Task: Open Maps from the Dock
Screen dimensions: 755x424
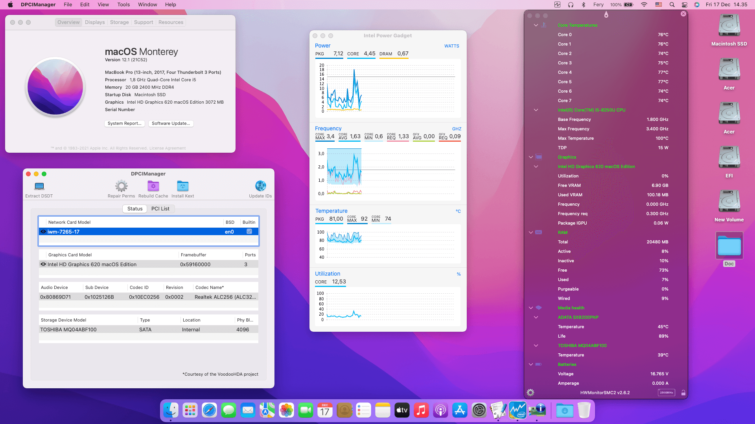Action: [x=267, y=411]
